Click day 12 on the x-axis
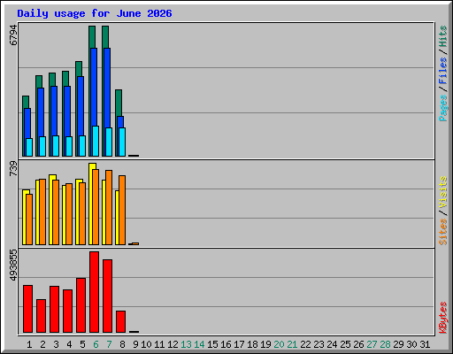Image resolution: width=453 pixels, height=354 pixels. (173, 344)
